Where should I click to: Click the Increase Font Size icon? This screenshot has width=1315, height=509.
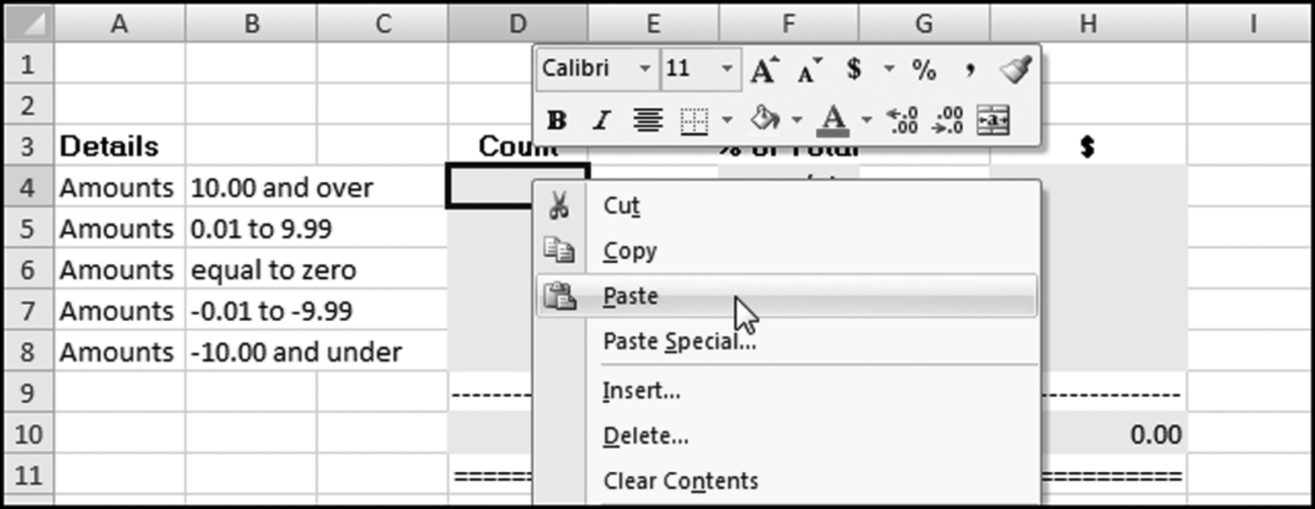[764, 71]
